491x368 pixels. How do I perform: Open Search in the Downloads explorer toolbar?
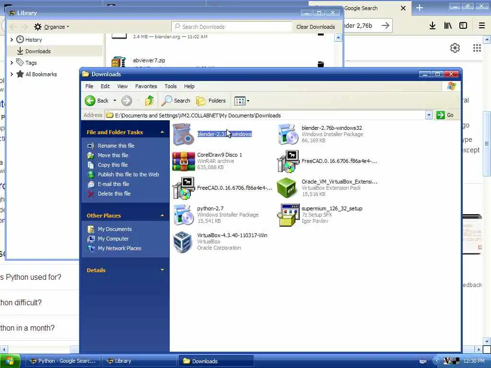pos(176,101)
